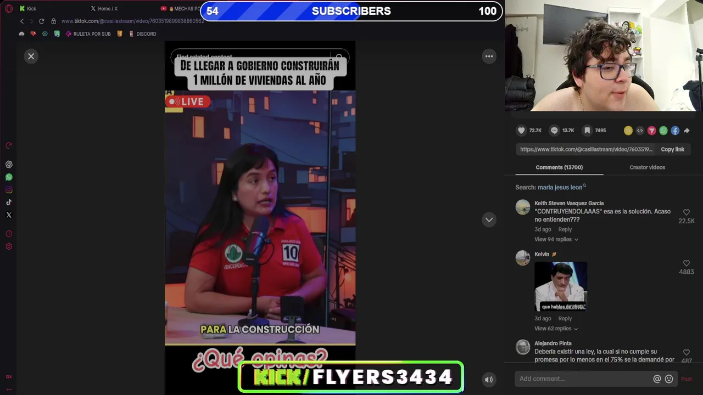The width and height of the screenshot is (703, 395).
Task: Open the RULETA POR SUB bookmark
Action: click(x=88, y=34)
